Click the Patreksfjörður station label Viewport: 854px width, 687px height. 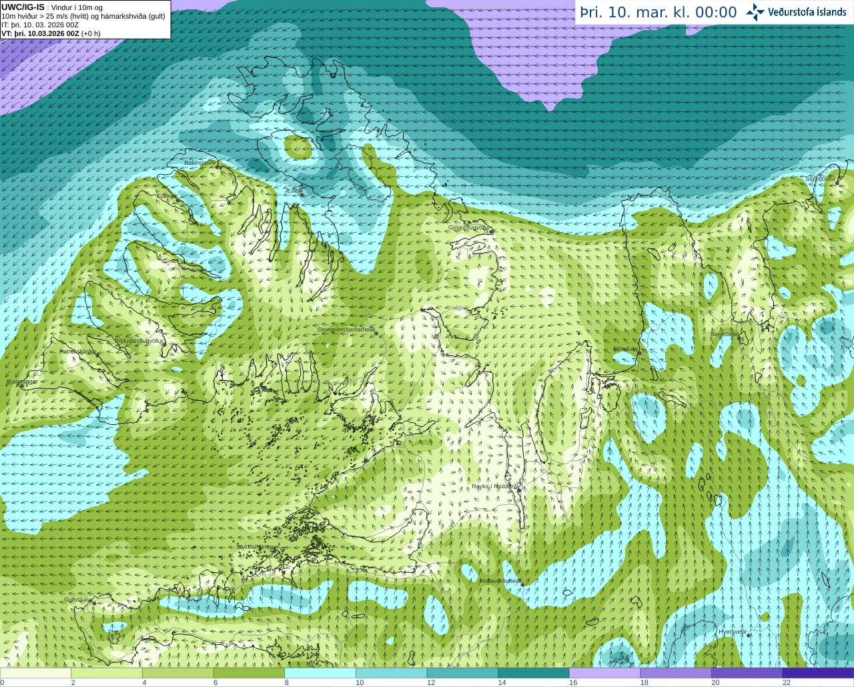pos(78,351)
